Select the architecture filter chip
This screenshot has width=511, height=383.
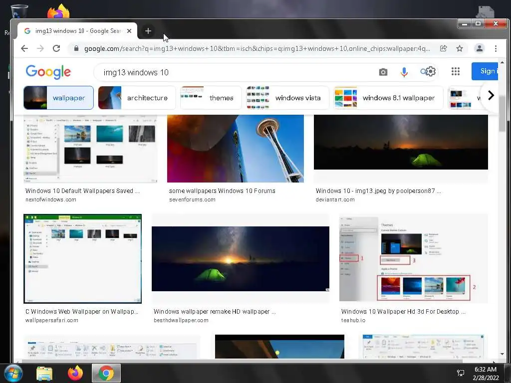[x=137, y=98]
